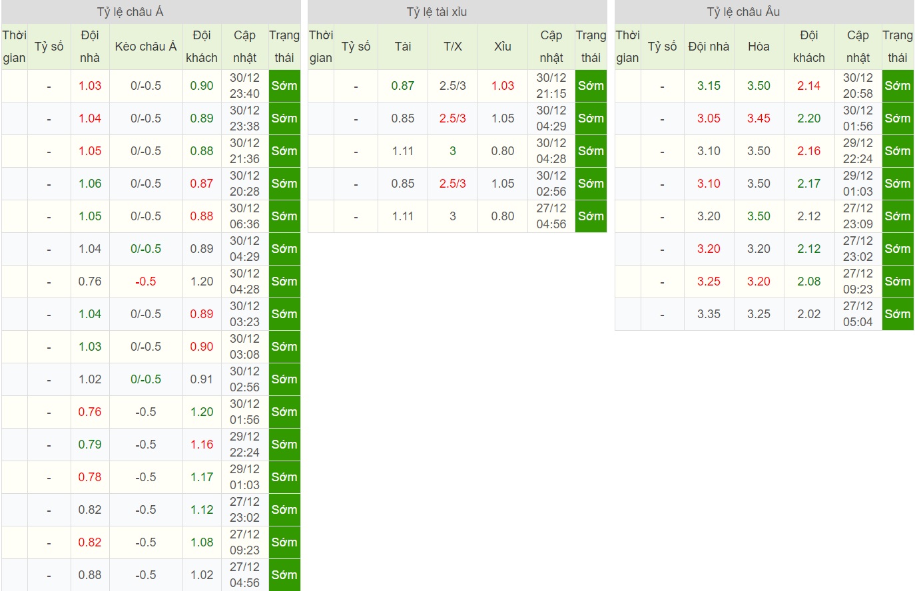Click Xỉu odds 1.03 in the 21:15 row

click(503, 86)
